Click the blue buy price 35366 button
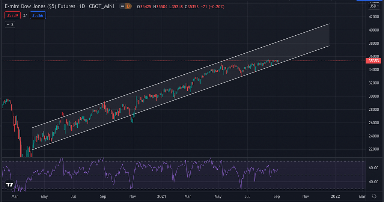 38,15
